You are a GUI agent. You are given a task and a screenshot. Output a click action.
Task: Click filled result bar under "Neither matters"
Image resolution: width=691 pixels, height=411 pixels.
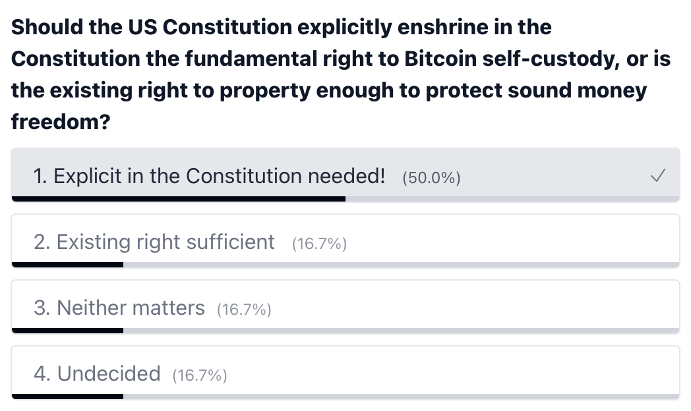click(67, 331)
